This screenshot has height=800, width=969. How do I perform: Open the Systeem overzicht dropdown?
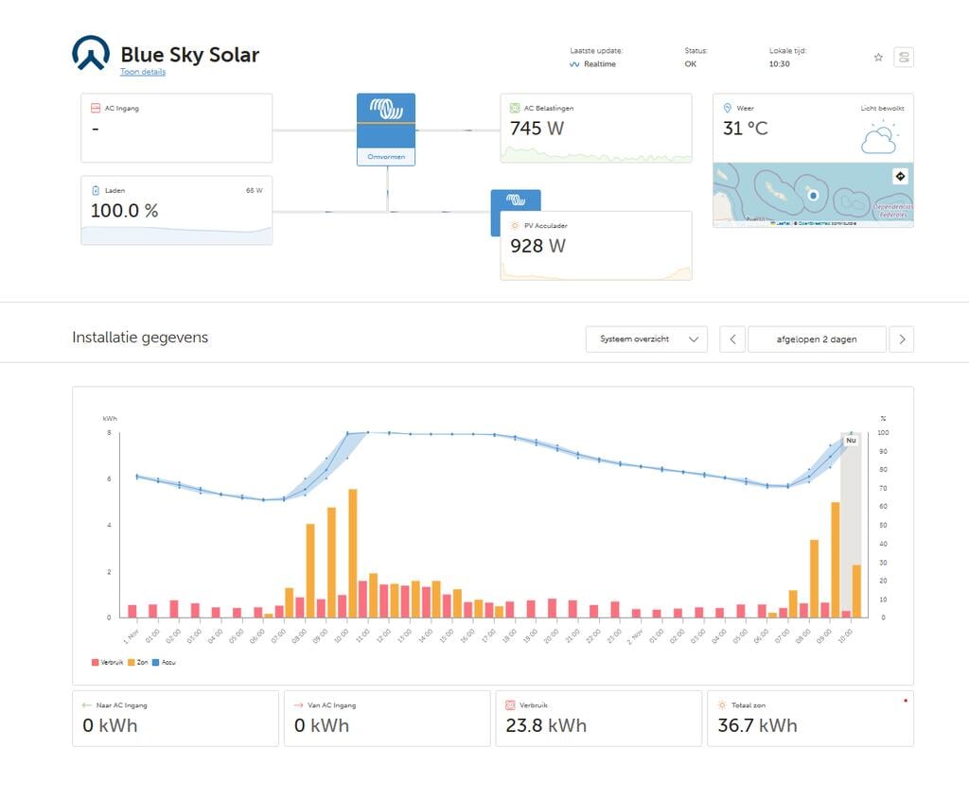tap(646, 339)
